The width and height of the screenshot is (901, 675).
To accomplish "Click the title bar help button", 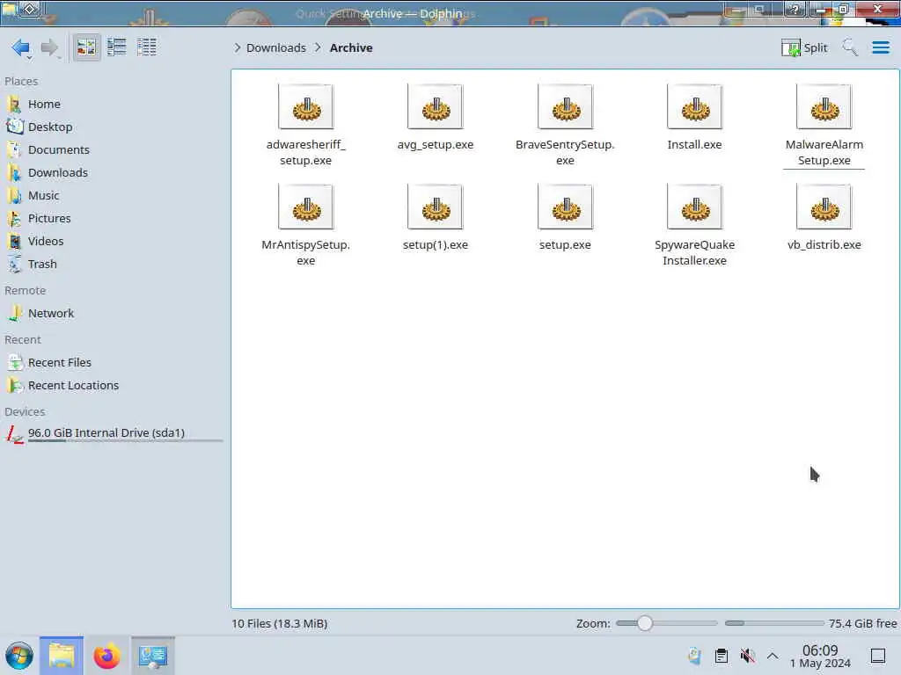I will [x=795, y=10].
